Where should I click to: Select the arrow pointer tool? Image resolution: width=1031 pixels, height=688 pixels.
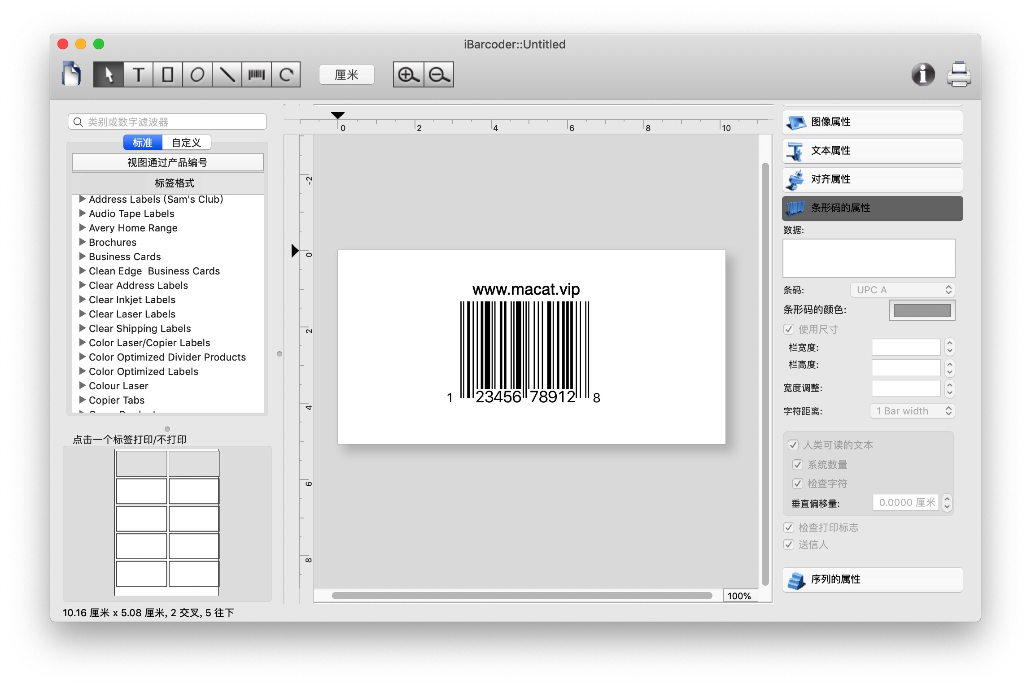[108, 74]
